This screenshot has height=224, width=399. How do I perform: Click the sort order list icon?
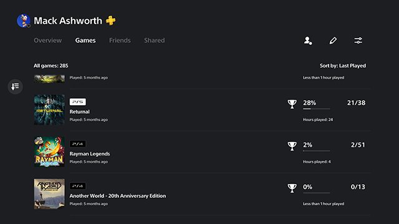15,86
